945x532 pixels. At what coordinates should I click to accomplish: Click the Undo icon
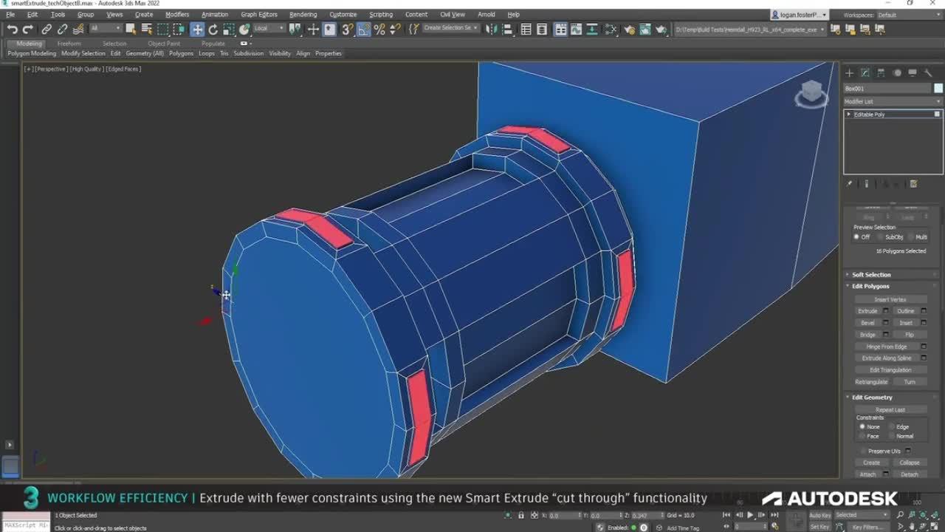pyautogui.click(x=13, y=28)
